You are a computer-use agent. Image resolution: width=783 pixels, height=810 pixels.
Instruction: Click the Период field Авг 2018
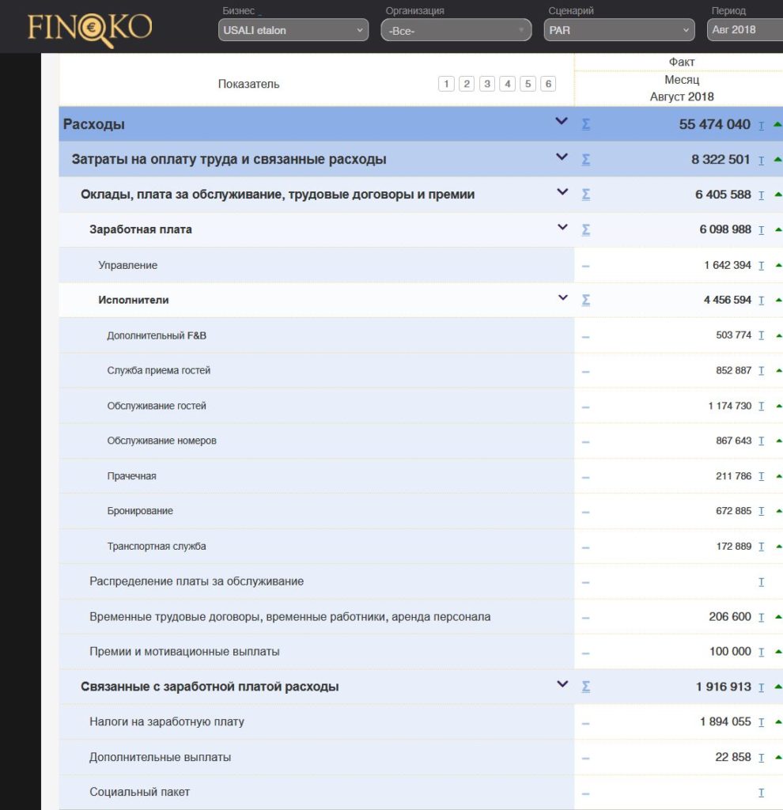pyautogui.click(x=743, y=30)
